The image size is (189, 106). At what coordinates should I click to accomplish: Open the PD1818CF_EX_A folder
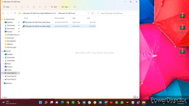tap(12, 35)
